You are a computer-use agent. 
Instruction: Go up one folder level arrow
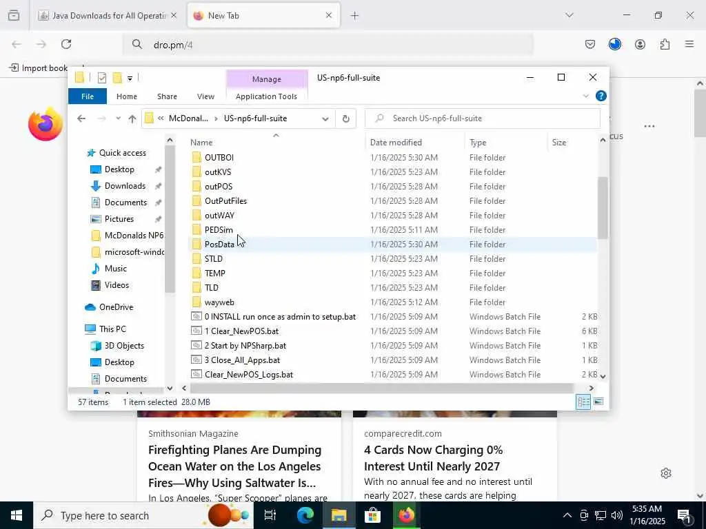coord(132,118)
